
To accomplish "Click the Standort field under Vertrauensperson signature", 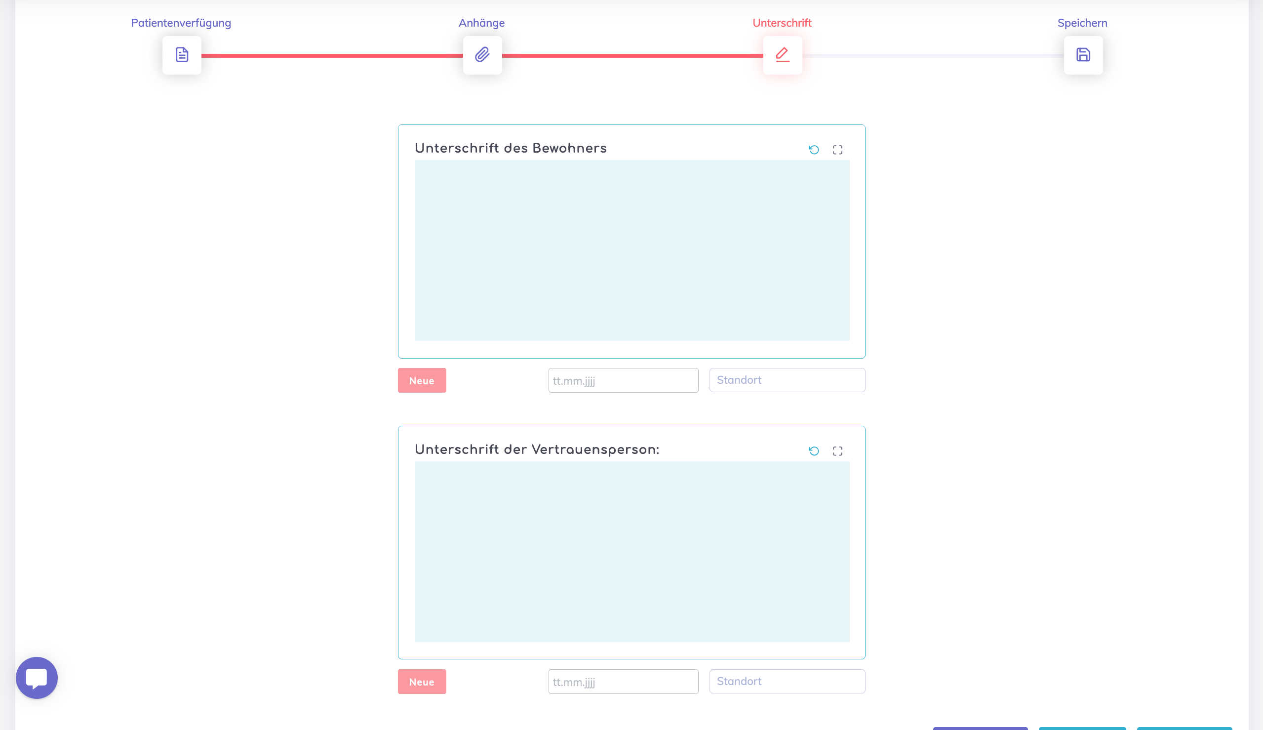I will coord(787,682).
